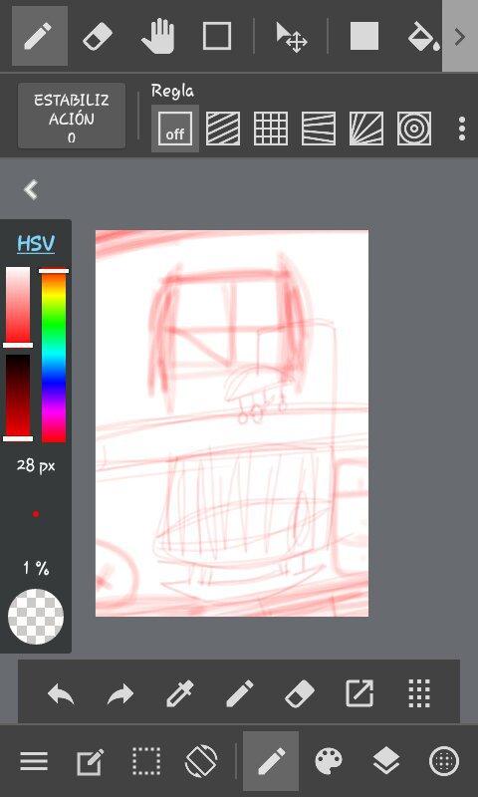Switch color mode via HSV link
The height and width of the screenshot is (797, 478).
36,244
